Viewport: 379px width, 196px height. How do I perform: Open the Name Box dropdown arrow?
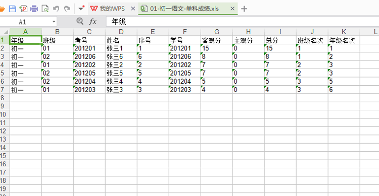54,22
